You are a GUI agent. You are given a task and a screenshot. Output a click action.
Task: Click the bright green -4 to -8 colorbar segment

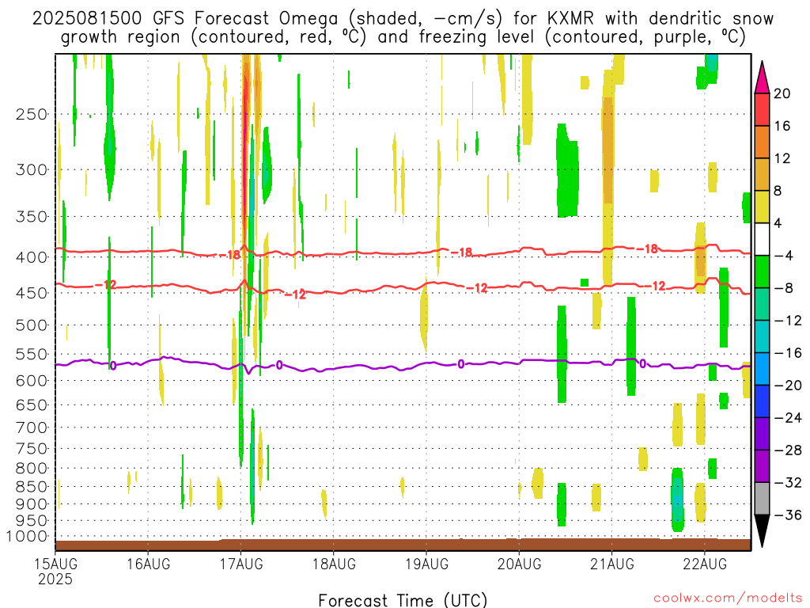tap(762, 272)
